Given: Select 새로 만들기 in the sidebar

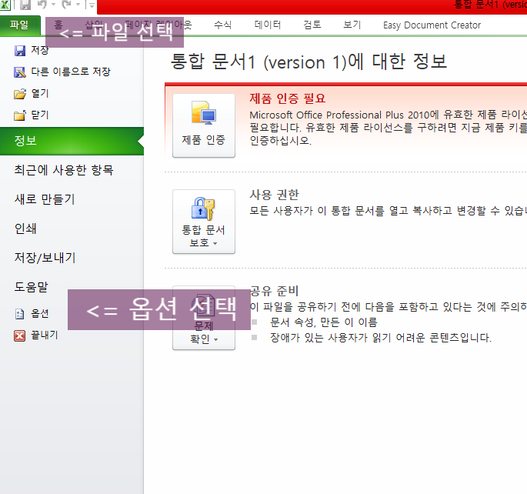Looking at the screenshot, I should 45,199.
